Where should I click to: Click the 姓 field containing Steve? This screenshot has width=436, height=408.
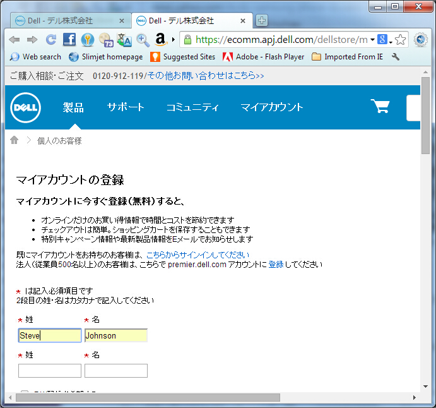pos(50,335)
